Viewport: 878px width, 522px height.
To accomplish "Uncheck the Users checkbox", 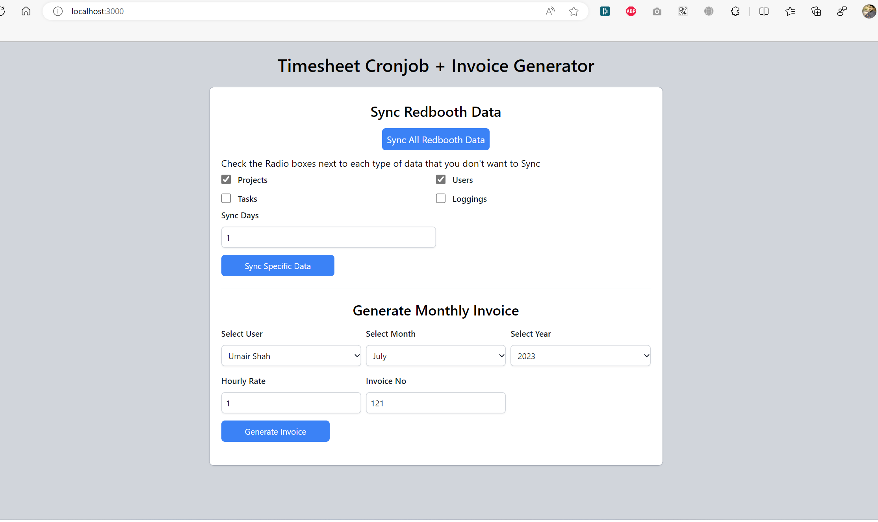I will point(441,179).
